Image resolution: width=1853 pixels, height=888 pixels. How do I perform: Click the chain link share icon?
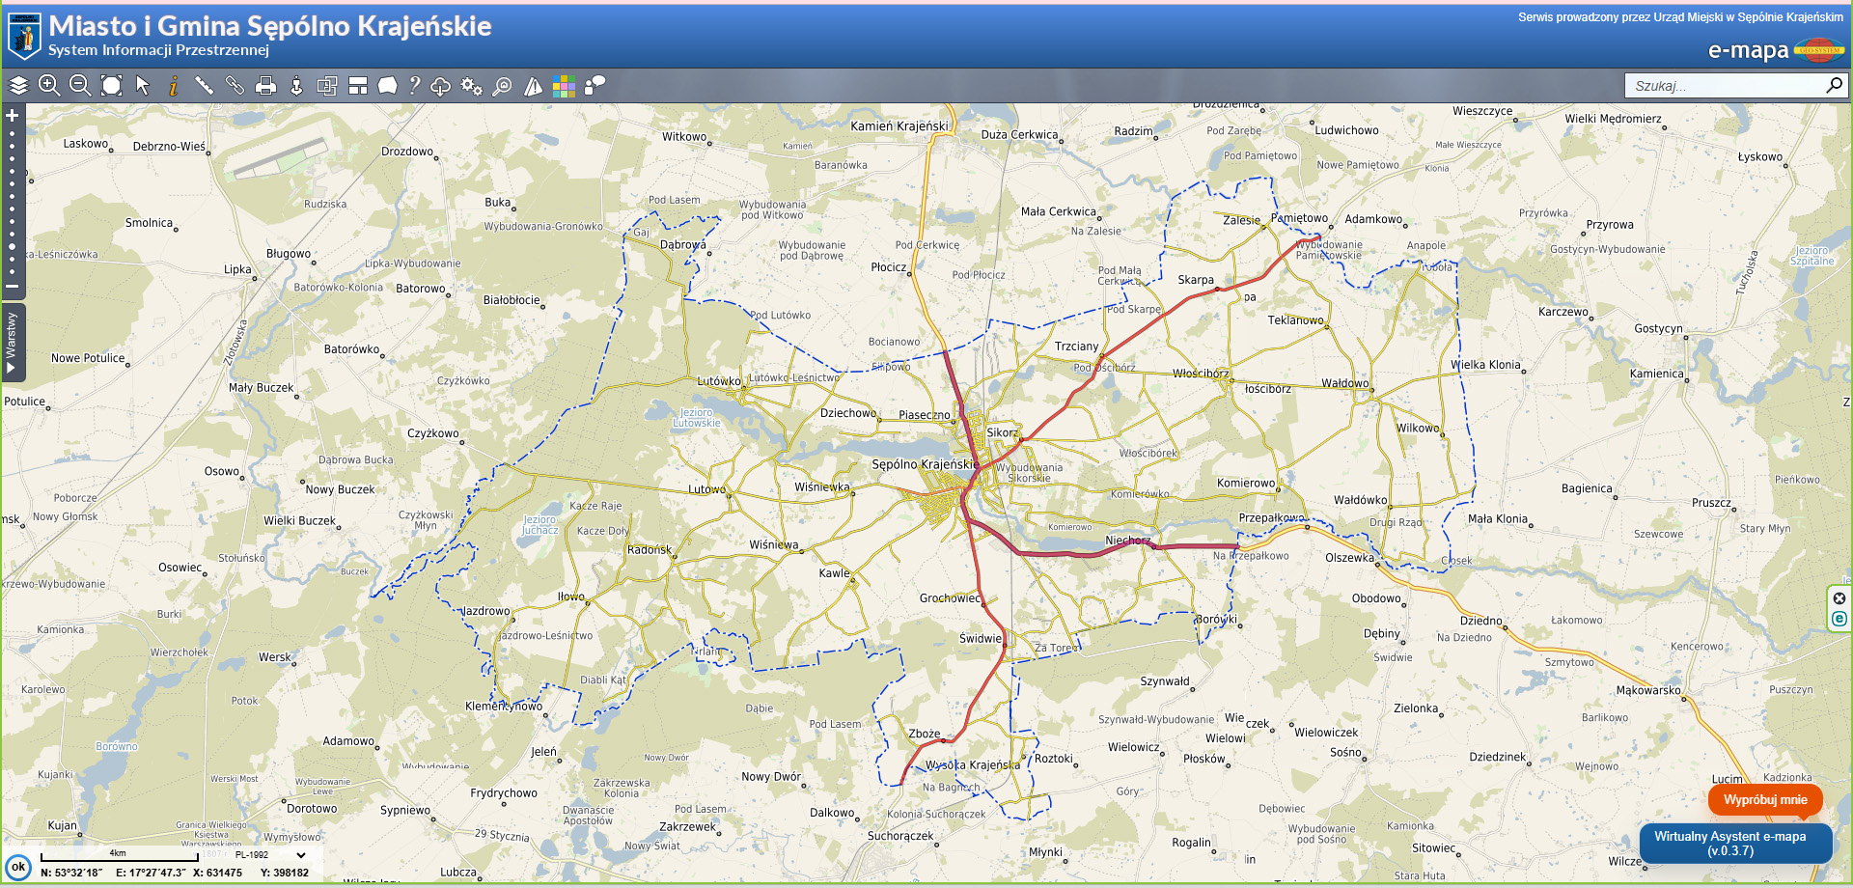coord(235,86)
